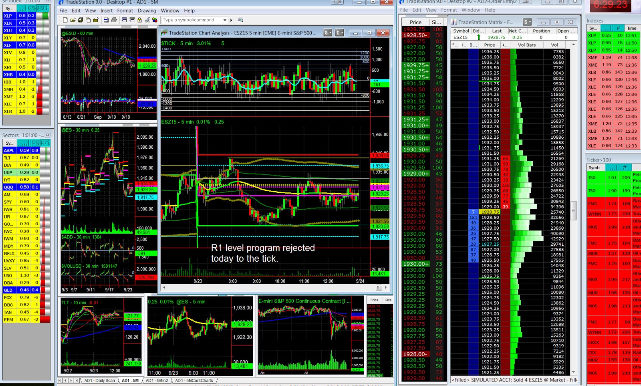Image resolution: width=641 pixels, height=386 pixels.
Task: Open the I interval link dropdown on chart
Action: click(x=339, y=33)
